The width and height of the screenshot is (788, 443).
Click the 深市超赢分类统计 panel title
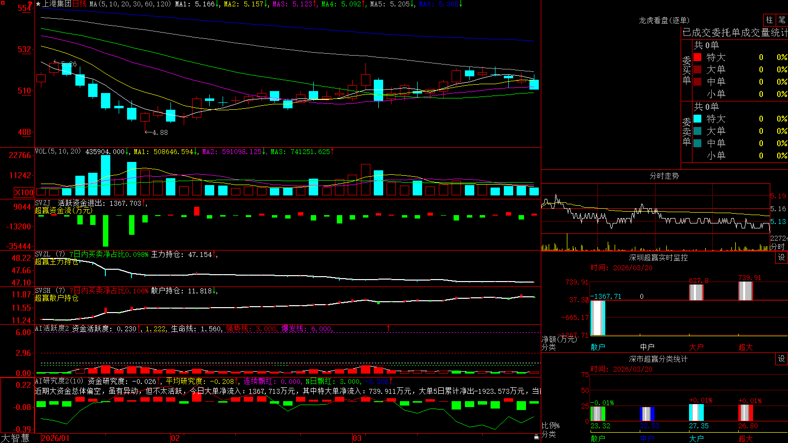(658, 359)
